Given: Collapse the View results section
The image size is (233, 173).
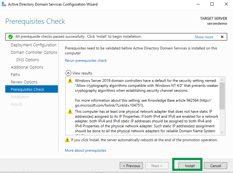Looking at the screenshot, I should tap(68, 73).
